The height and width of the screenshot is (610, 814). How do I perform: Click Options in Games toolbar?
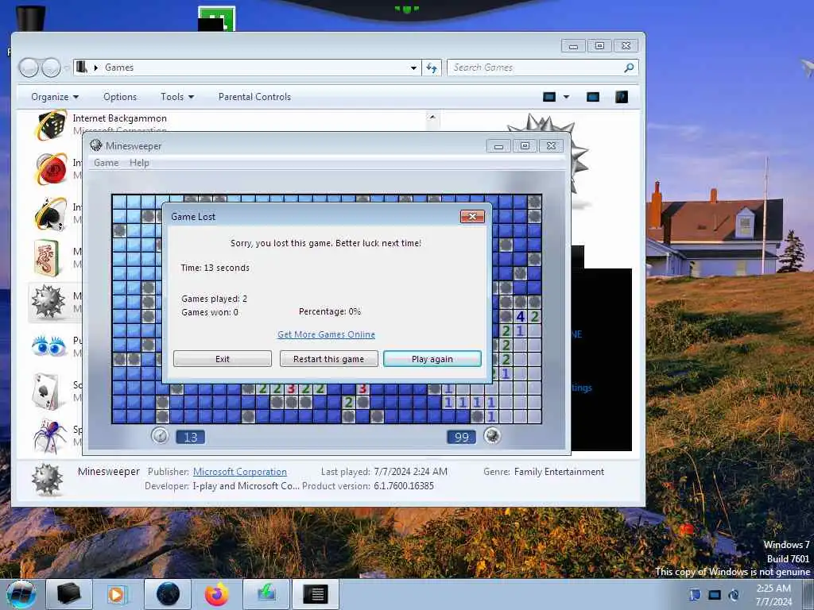pyautogui.click(x=120, y=97)
